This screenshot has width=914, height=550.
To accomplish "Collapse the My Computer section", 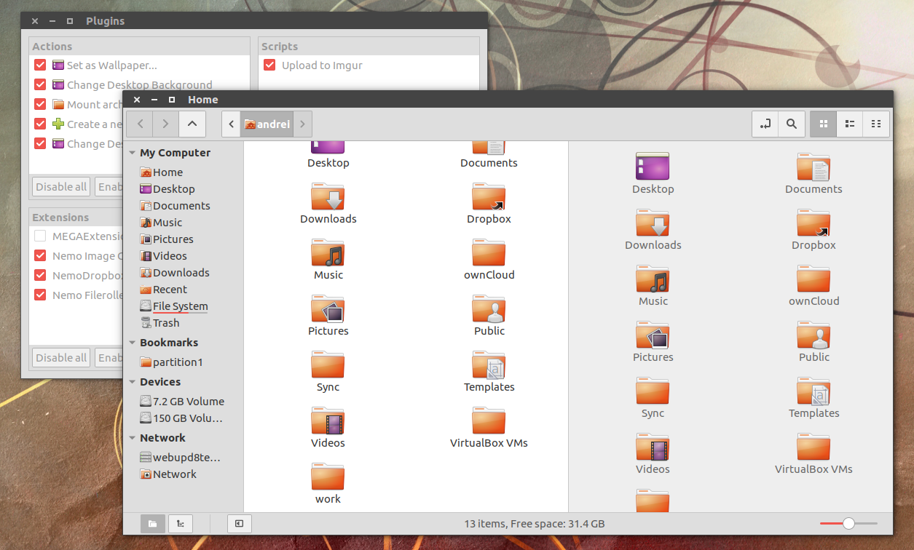I will click(x=132, y=153).
